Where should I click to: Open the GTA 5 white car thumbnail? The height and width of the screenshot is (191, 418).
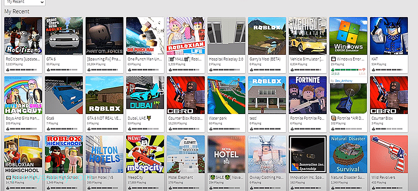(64, 36)
